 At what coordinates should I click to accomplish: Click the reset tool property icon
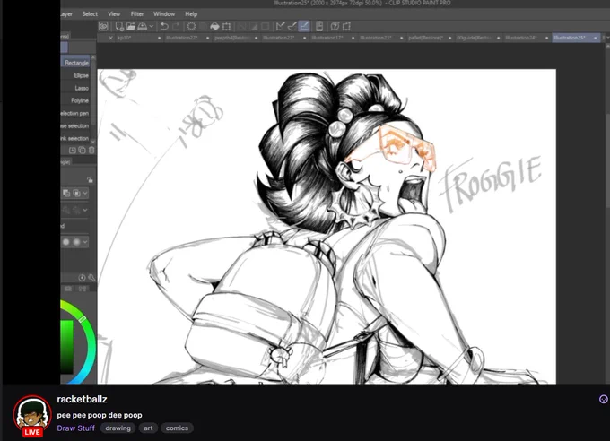(x=82, y=278)
